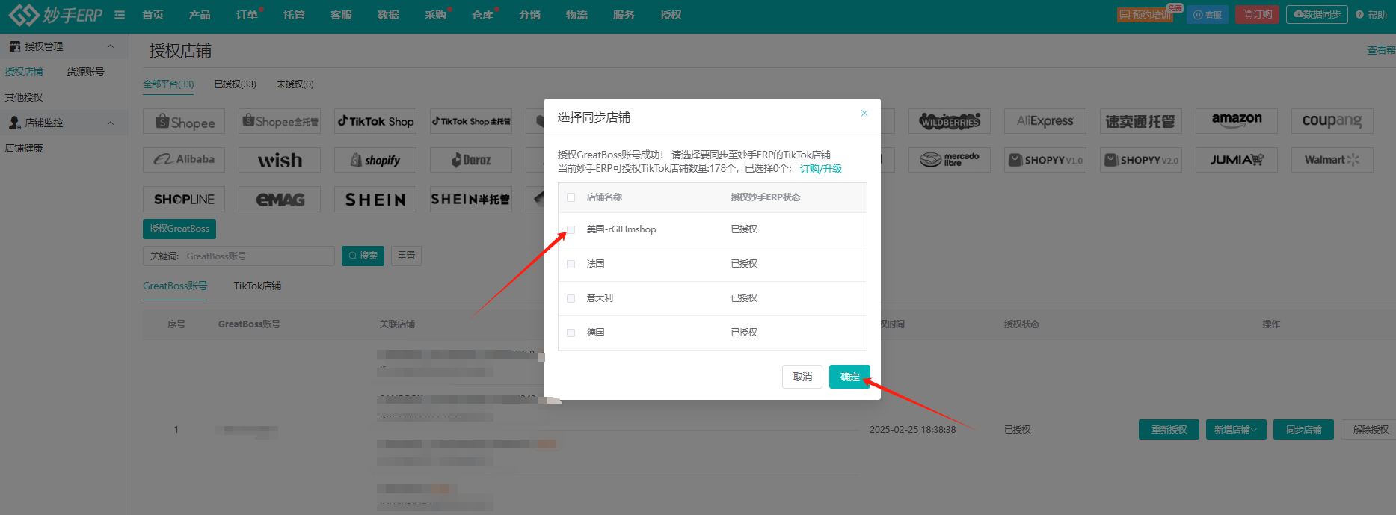Check the 德国 store checkbox

(571, 333)
